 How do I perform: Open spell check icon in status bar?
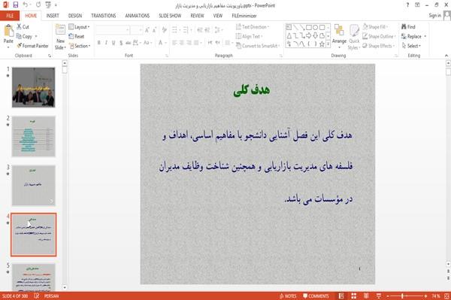coord(37,295)
